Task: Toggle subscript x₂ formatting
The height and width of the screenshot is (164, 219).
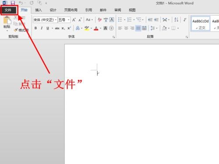Action: (63, 28)
